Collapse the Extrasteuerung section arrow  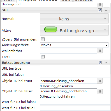point(106,63)
